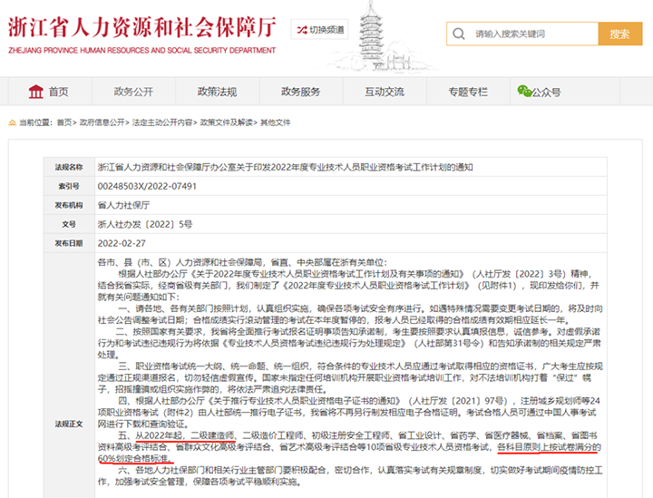The height and width of the screenshot is (498, 653).
Task: Click the underlined text 从2022年起，二级建造师
Action: coord(185,435)
